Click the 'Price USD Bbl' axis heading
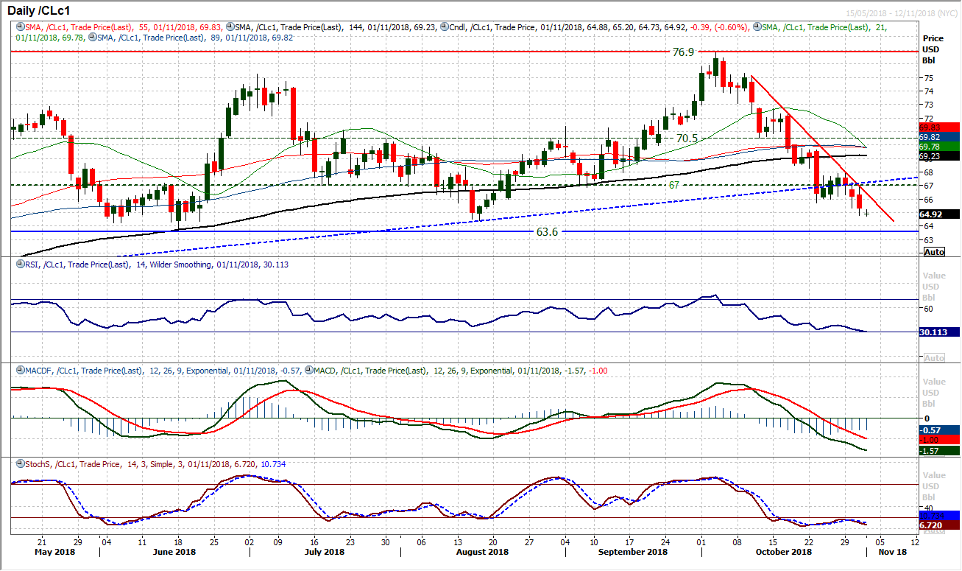 click(933, 48)
